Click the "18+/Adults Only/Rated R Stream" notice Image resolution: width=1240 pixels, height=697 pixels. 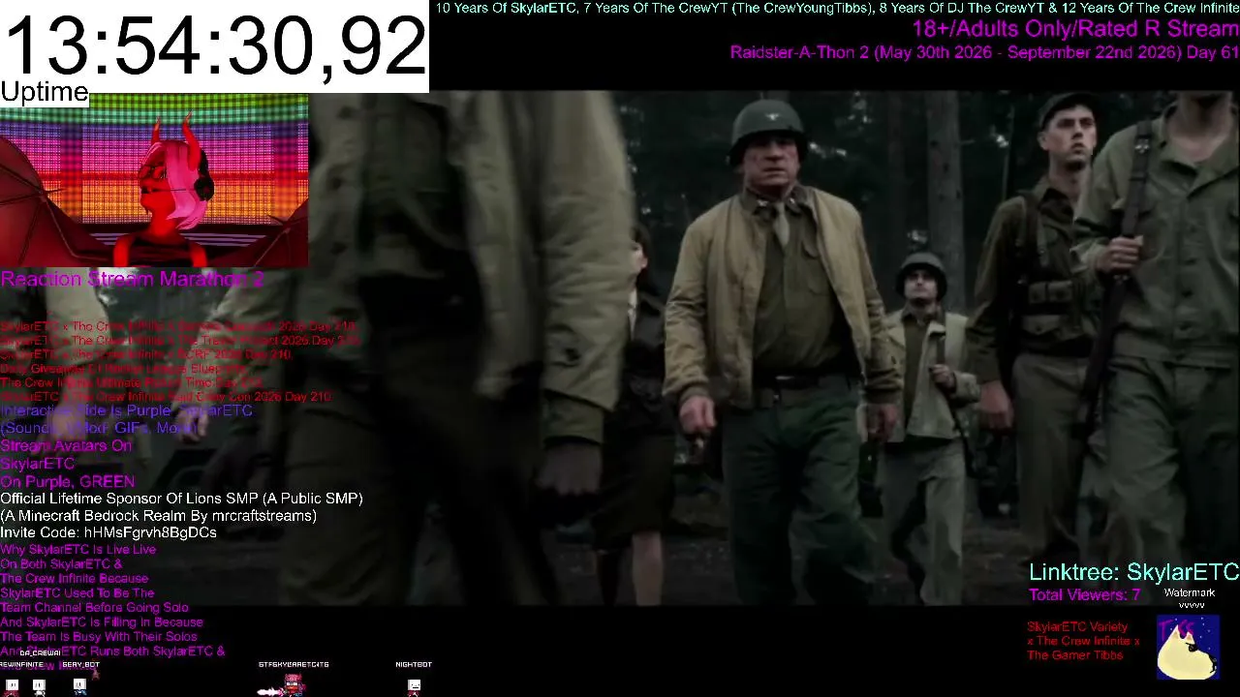click(1075, 30)
